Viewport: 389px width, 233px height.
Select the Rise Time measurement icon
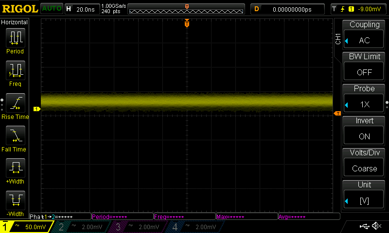[16, 103]
